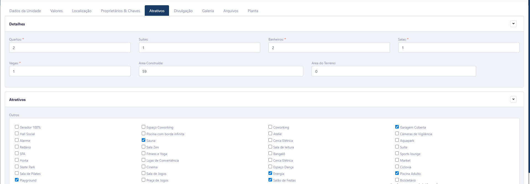Check the Cinema checkbox

pyautogui.click(x=143, y=167)
